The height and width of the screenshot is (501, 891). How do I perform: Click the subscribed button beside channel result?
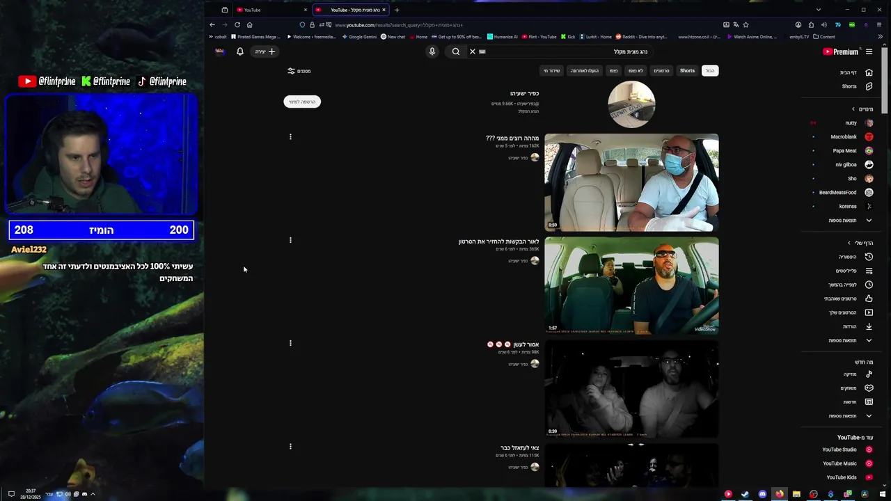coord(302,102)
